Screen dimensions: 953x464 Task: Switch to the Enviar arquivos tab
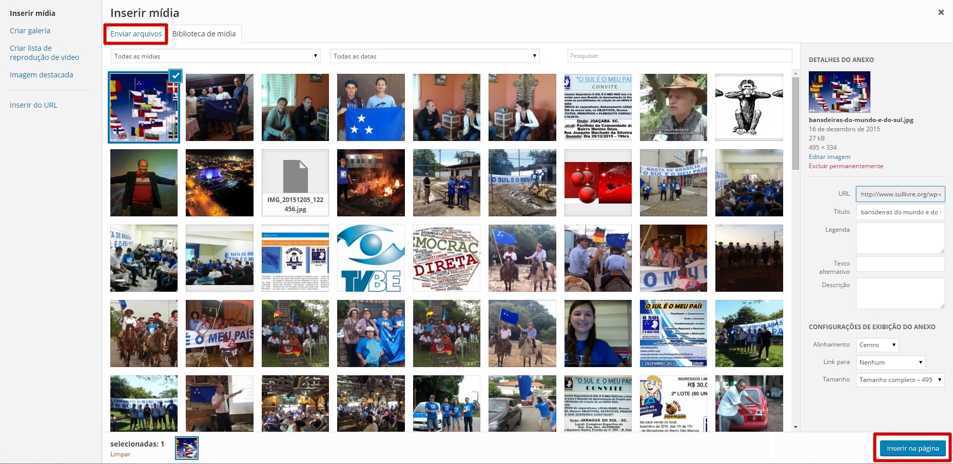coord(136,34)
